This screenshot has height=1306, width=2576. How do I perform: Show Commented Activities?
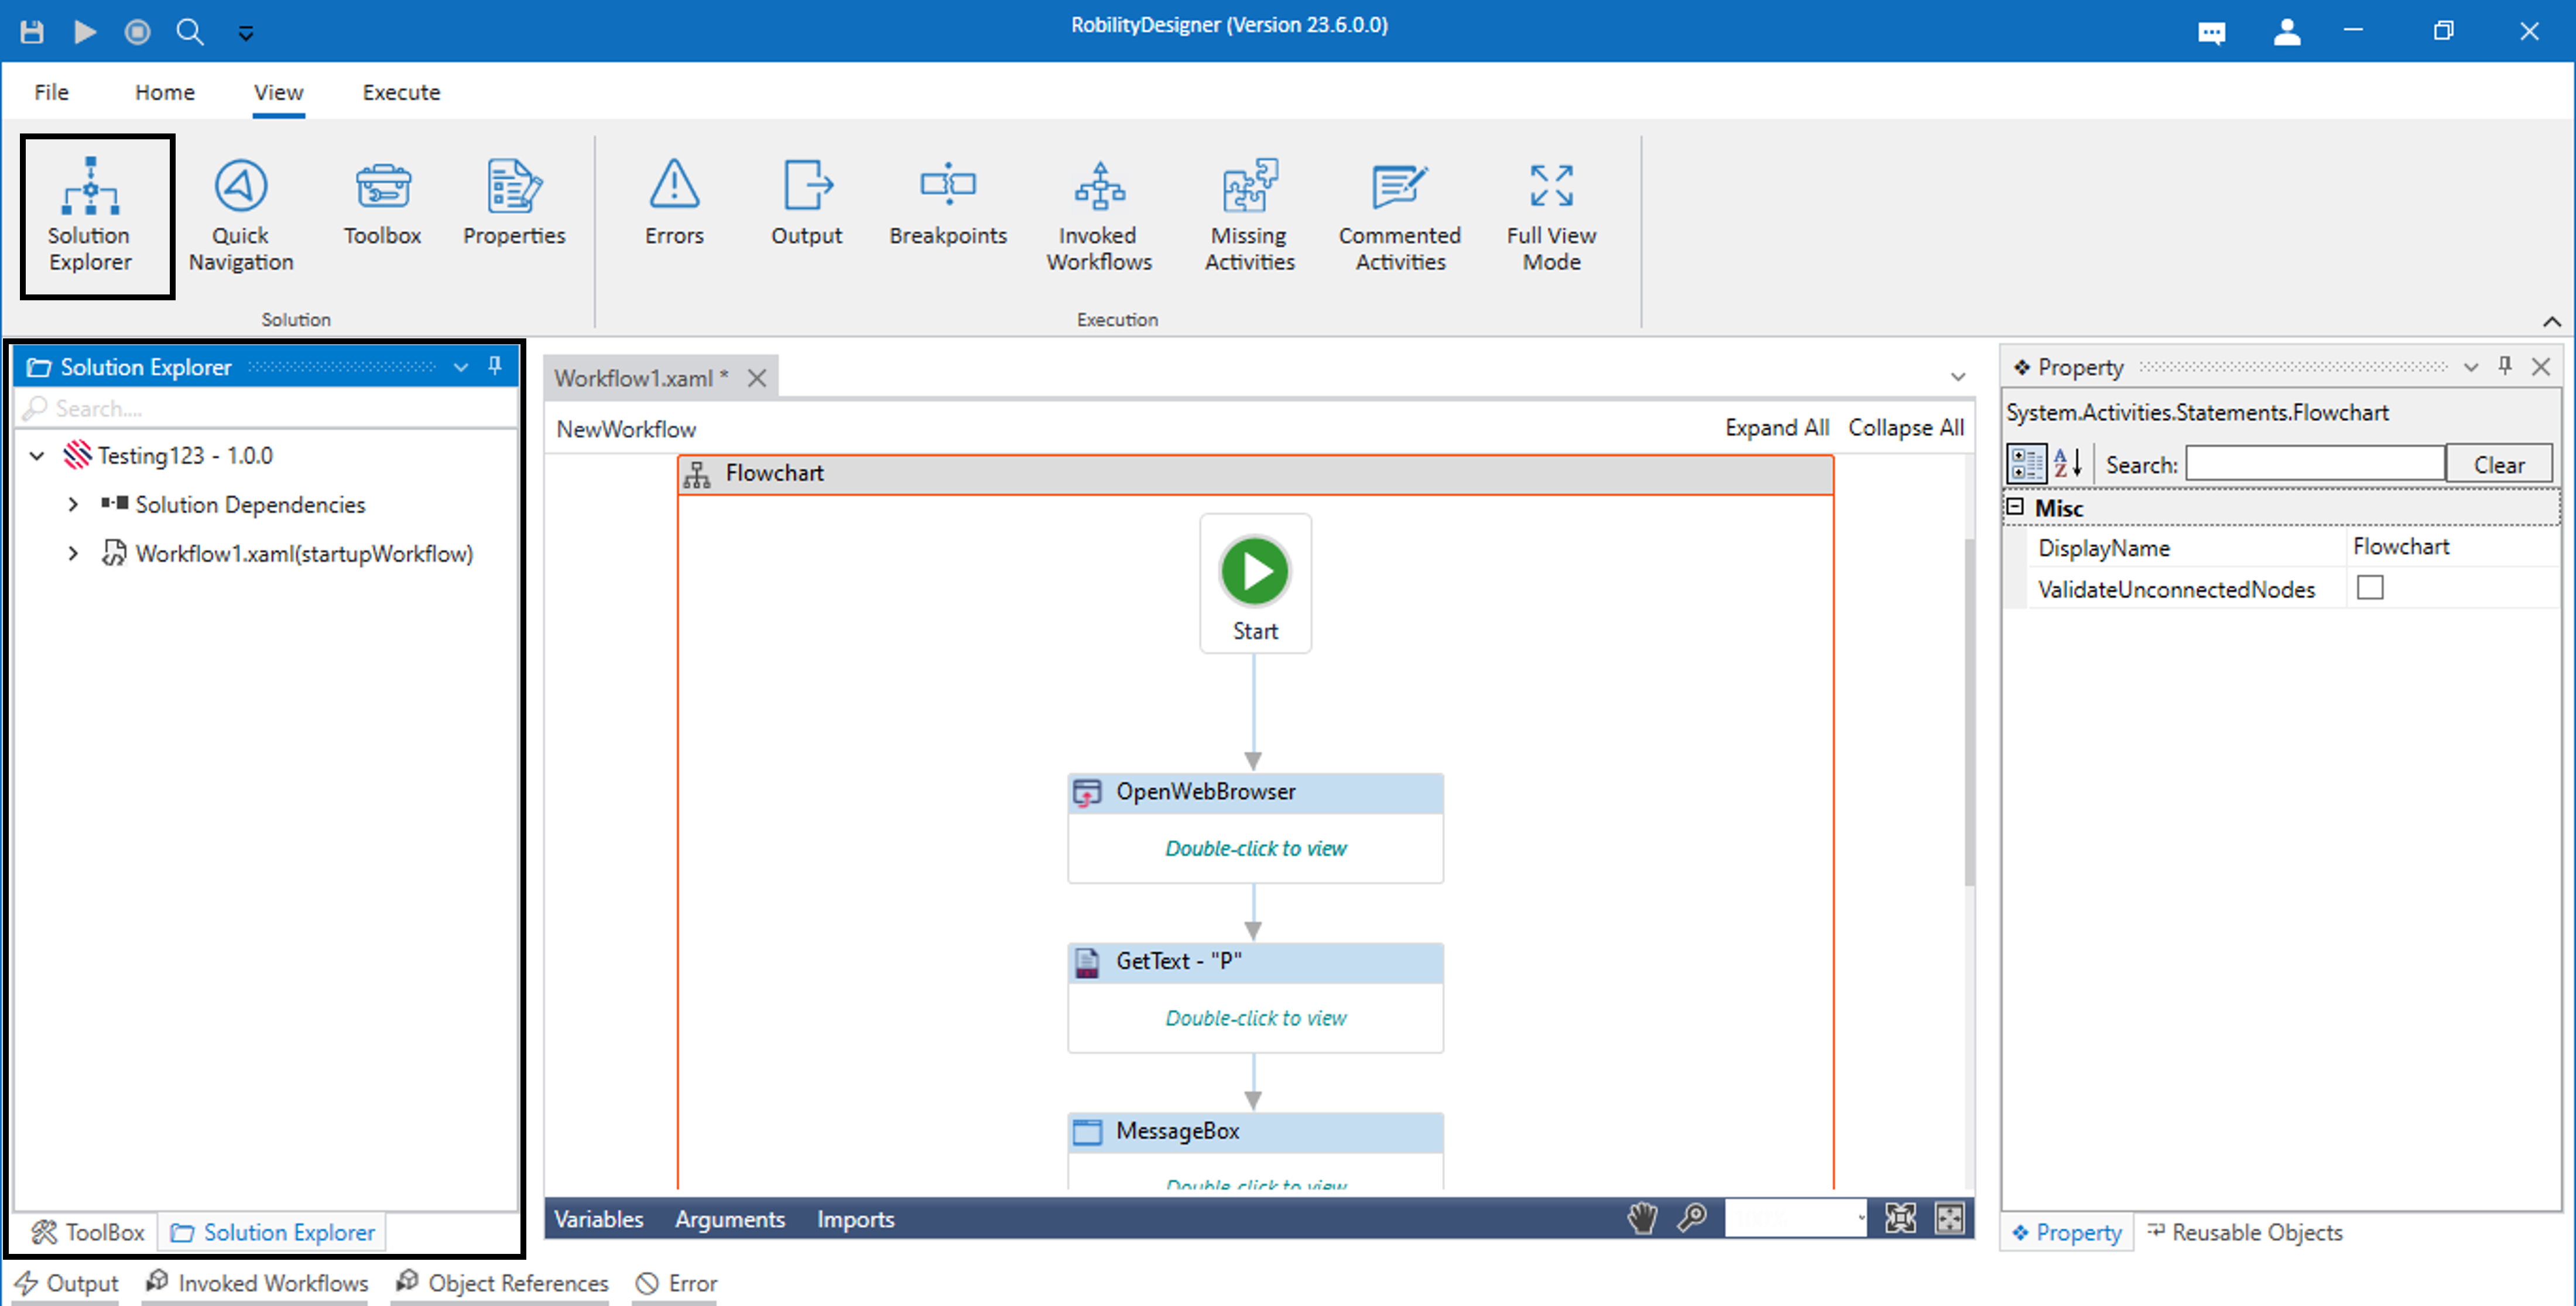point(1400,215)
